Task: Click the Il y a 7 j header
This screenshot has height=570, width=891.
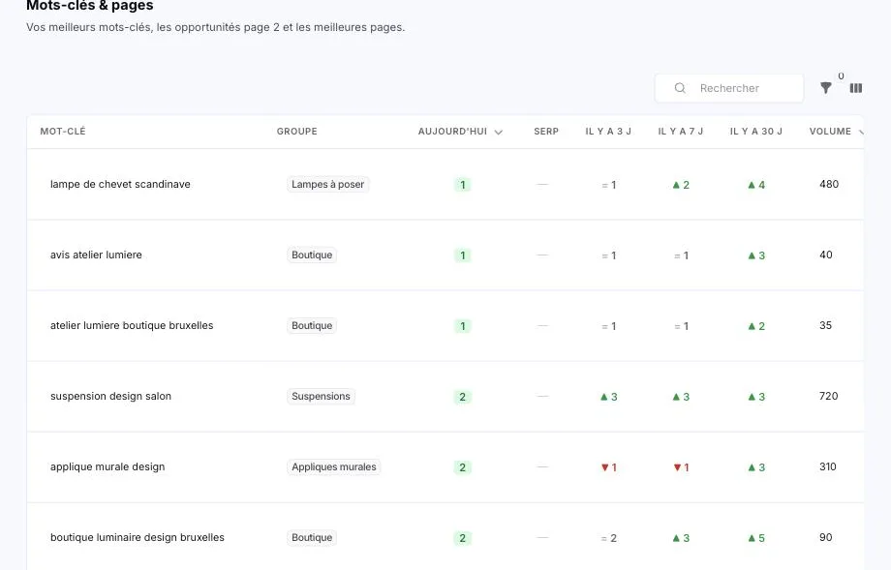Action: tap(680, 132)
